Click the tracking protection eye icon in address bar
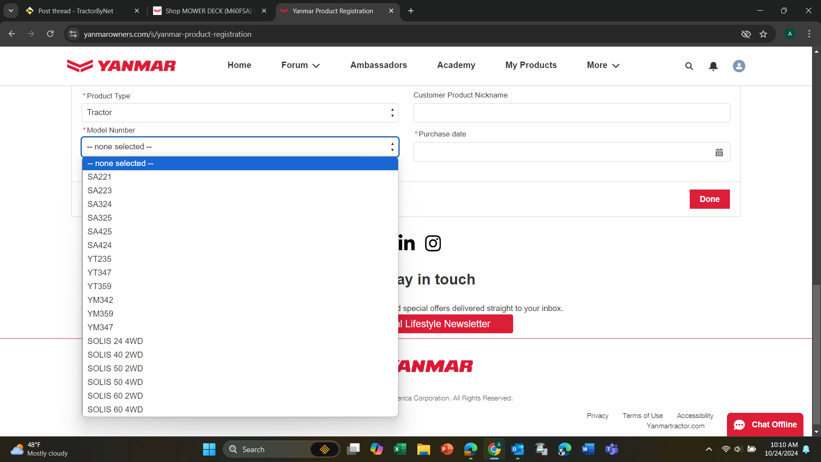This screenshot has width=821, height=462. click(746, 34)
